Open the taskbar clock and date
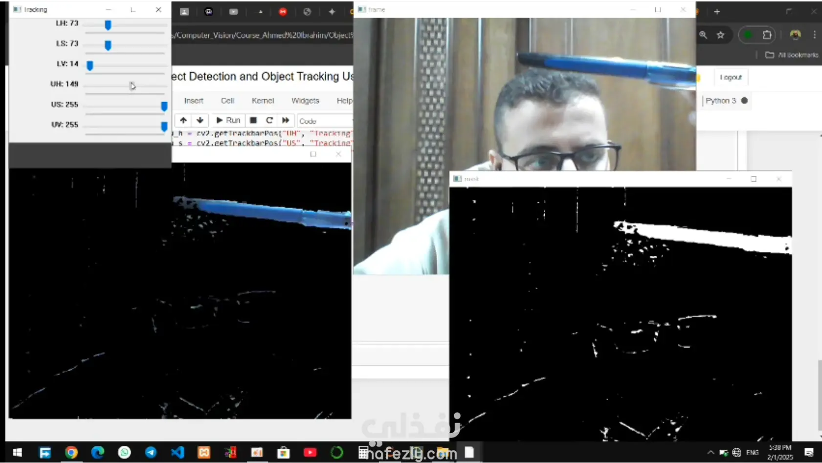 (x=780, y=453)
